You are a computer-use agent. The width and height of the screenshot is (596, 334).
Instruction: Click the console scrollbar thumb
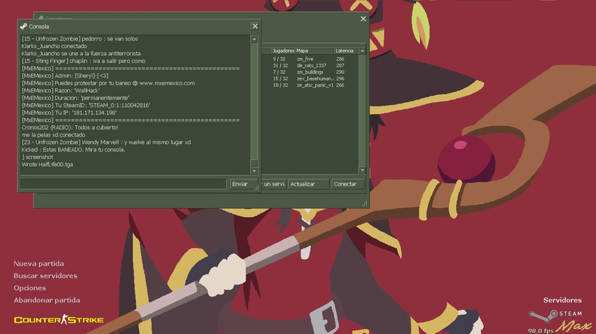tap(254, 163)
